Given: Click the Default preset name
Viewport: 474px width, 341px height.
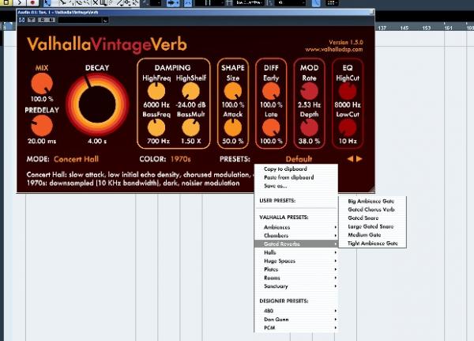Looking at the screenshot, I should click(x=298, y=159).
